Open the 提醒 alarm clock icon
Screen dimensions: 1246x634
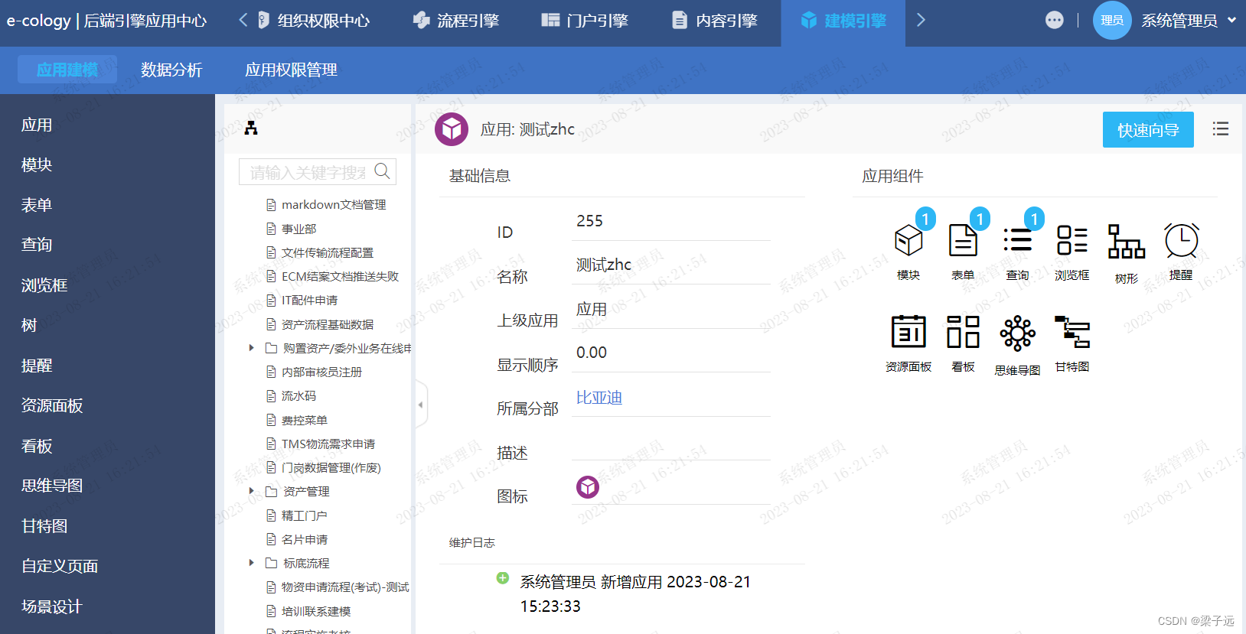tap(1181, 240)
